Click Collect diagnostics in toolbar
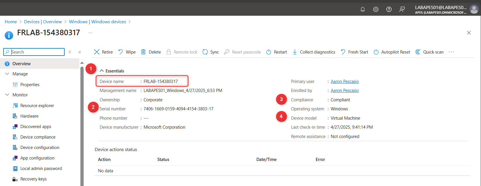The width and height of the screenshot is (481, 186). coord(314,52)
